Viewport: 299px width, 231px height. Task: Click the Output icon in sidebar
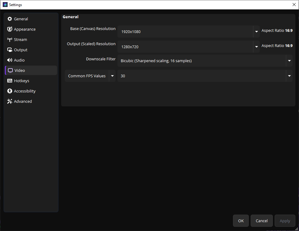[9, 50]
